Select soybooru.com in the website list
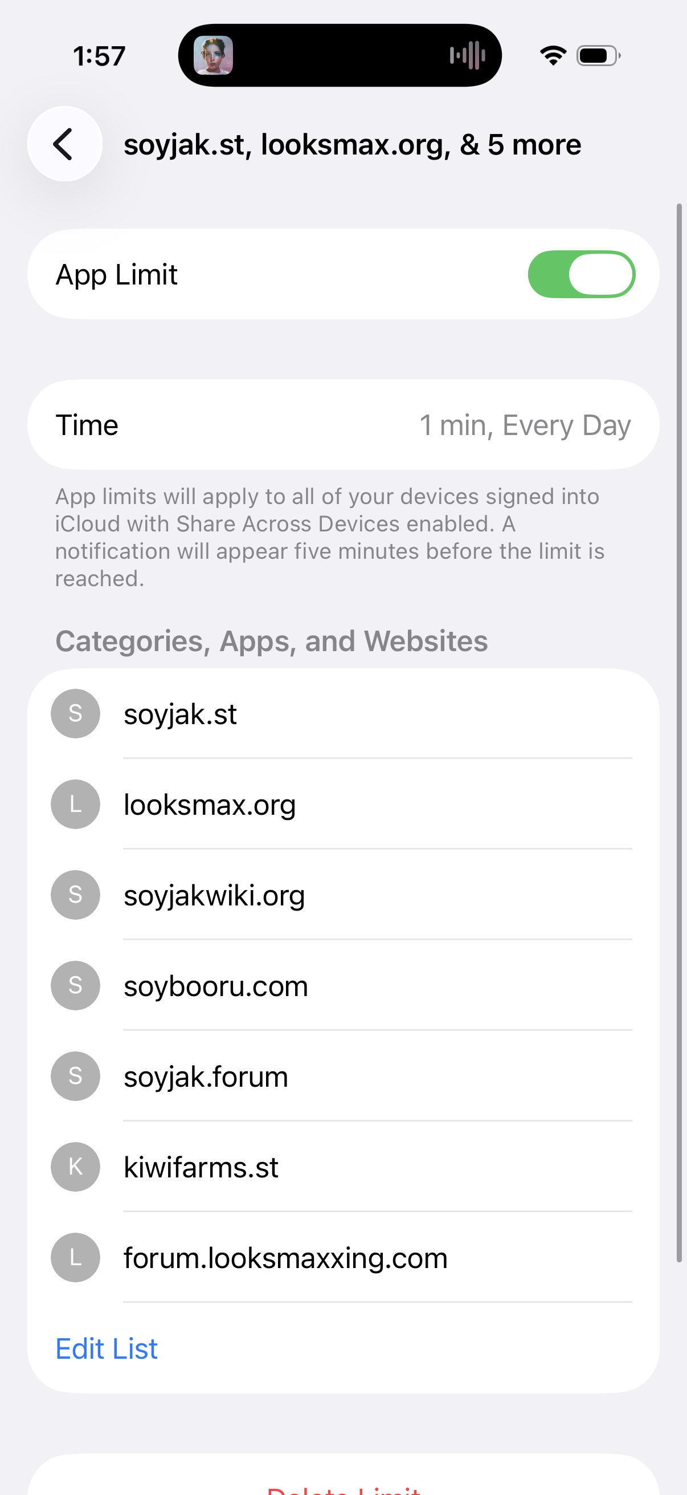 tap(216, 986)
